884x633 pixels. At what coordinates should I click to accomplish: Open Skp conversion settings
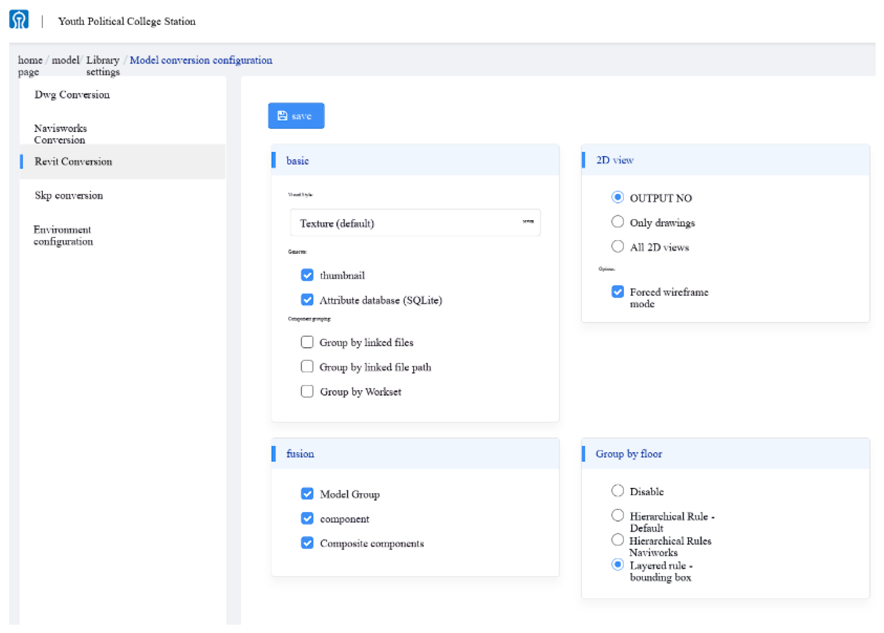pyautogui.click(x=69, y=196)
